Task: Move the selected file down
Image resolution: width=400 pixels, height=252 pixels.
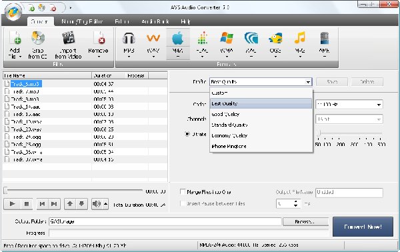Action: pyautogui.click(x=81, y=204)
